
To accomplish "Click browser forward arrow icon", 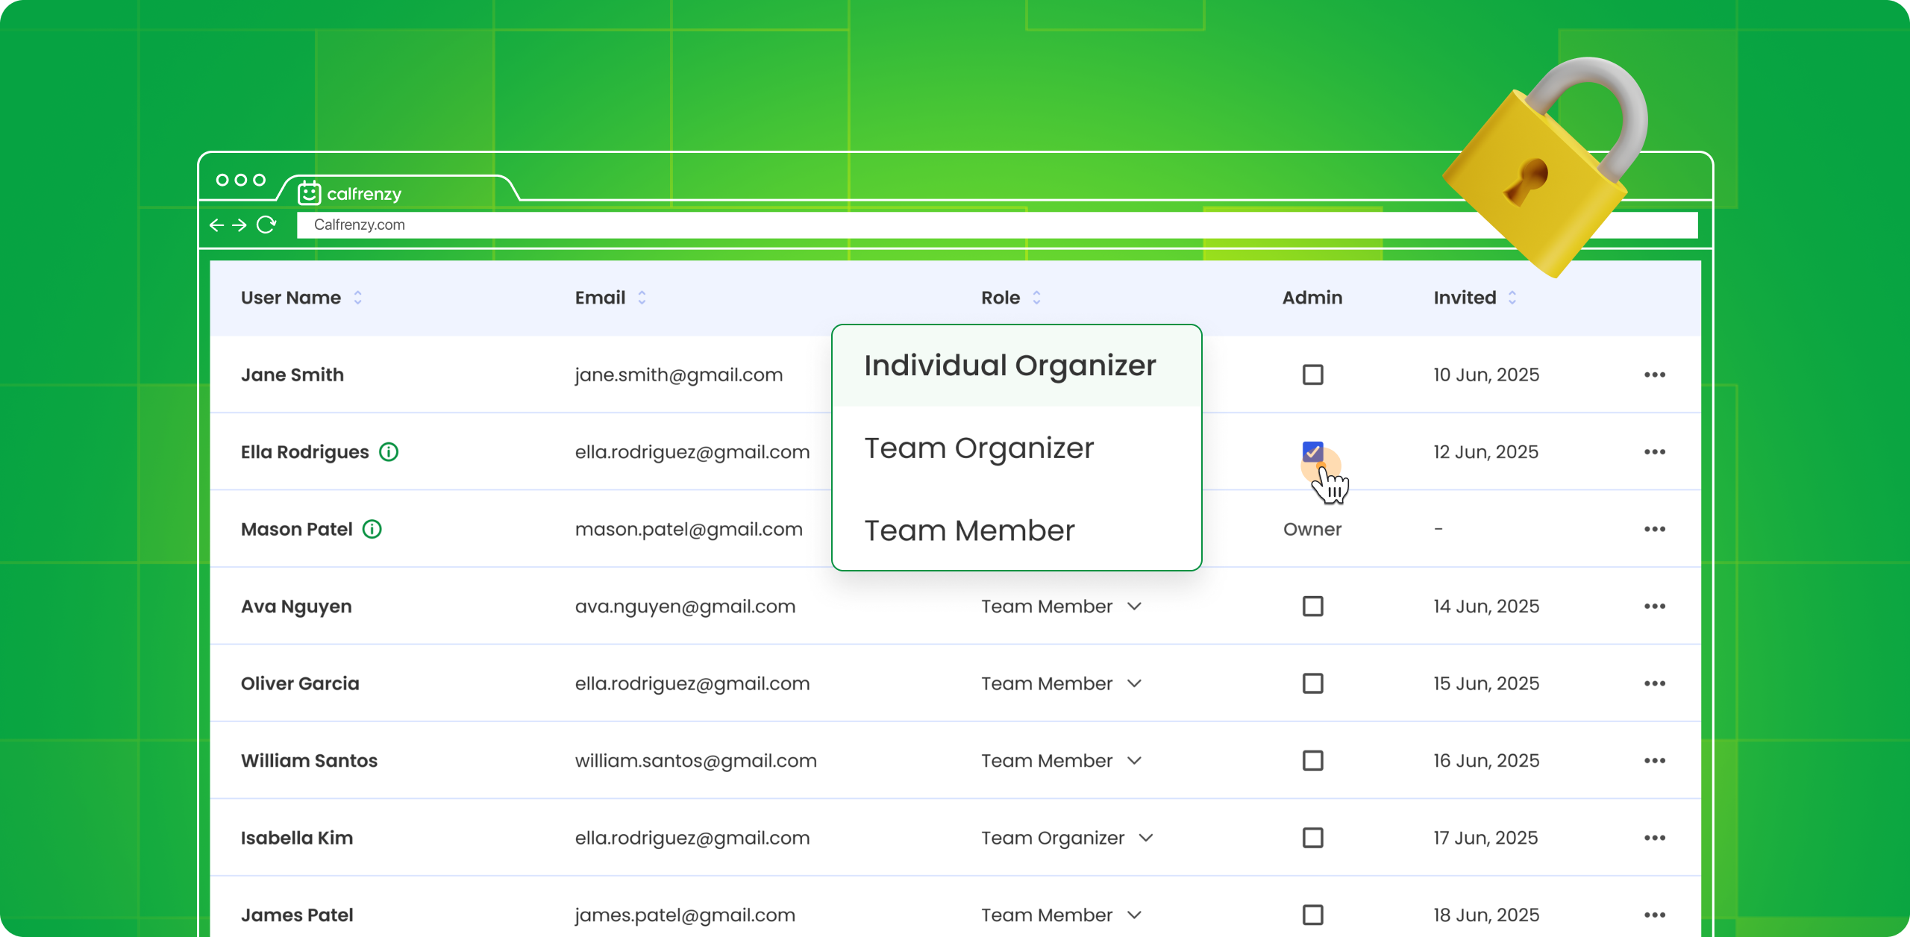I will [239, 225].
